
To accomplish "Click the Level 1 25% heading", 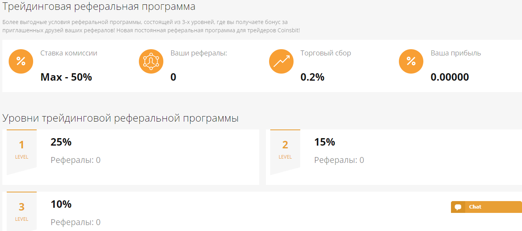I will pos(61,142).
